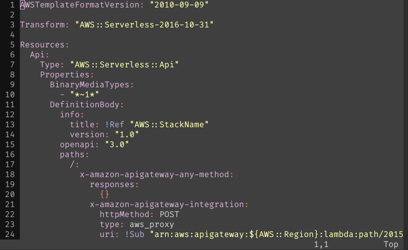
Task: Click the BinaryMediaTypes key
Action: coord(90,85)
